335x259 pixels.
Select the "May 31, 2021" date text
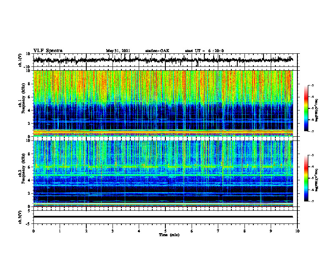tap(118, 51)
